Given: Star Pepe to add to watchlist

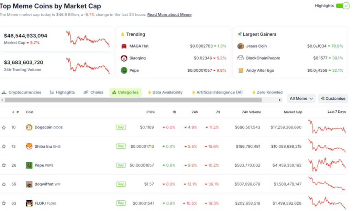Looking at the screenshot, I should (x=4, y=165).
